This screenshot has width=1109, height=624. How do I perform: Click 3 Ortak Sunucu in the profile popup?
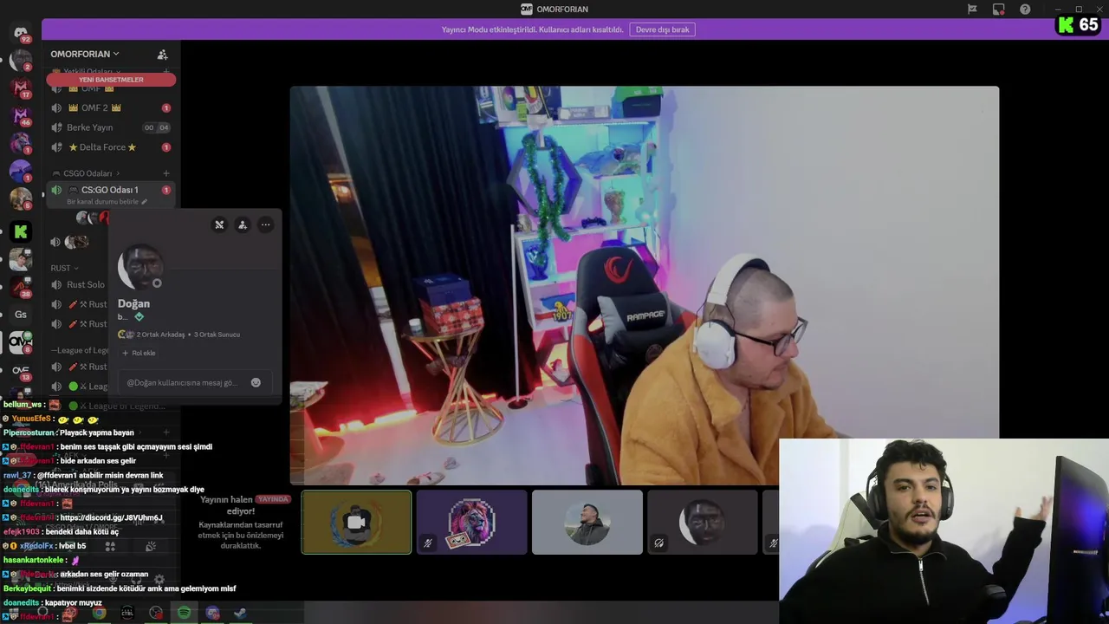(217, 335)
